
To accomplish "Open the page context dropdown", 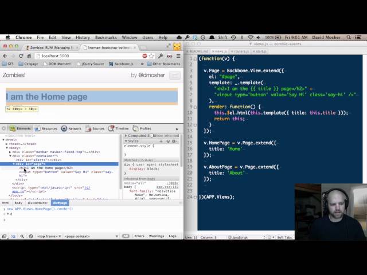I will (91, 237).
